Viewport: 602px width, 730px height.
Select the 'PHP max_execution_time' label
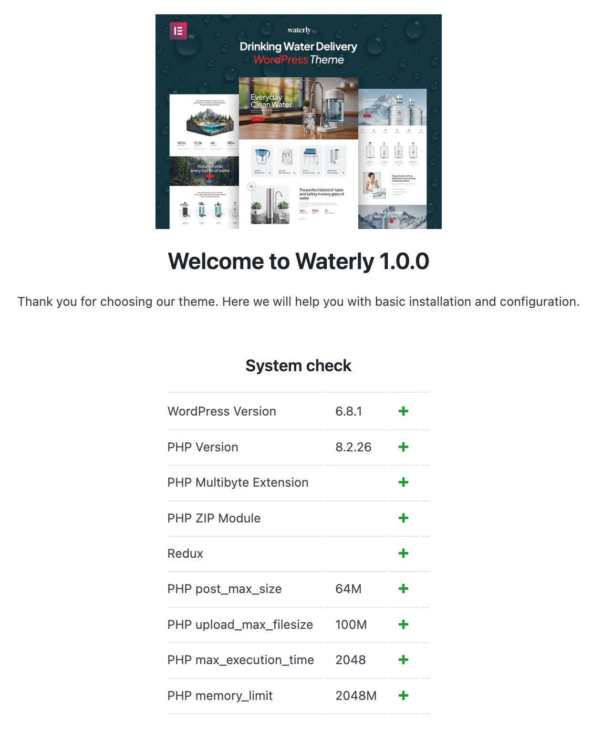click(241, 660)
